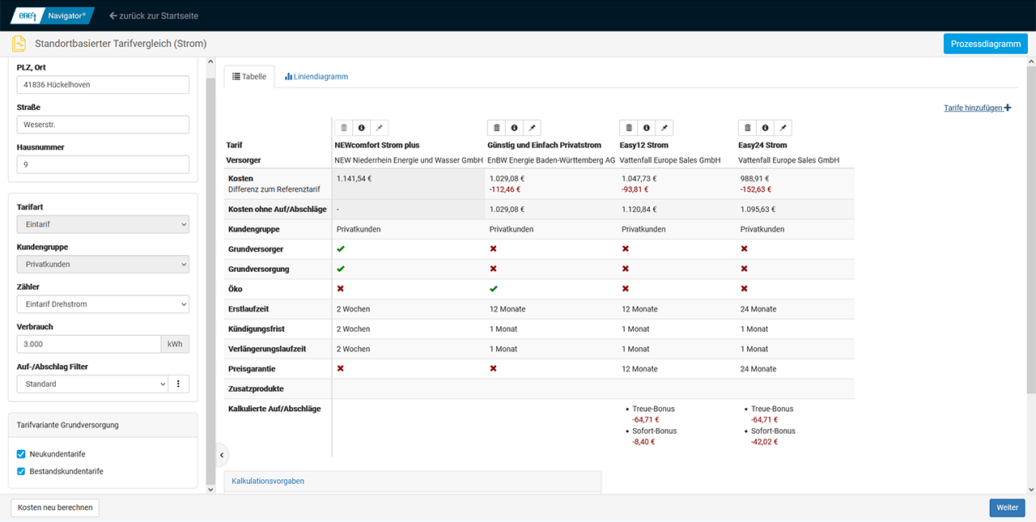Screen dimensions: 1036x522
Task: Collapse the left sidebar panel arrow
Action: 222,455
